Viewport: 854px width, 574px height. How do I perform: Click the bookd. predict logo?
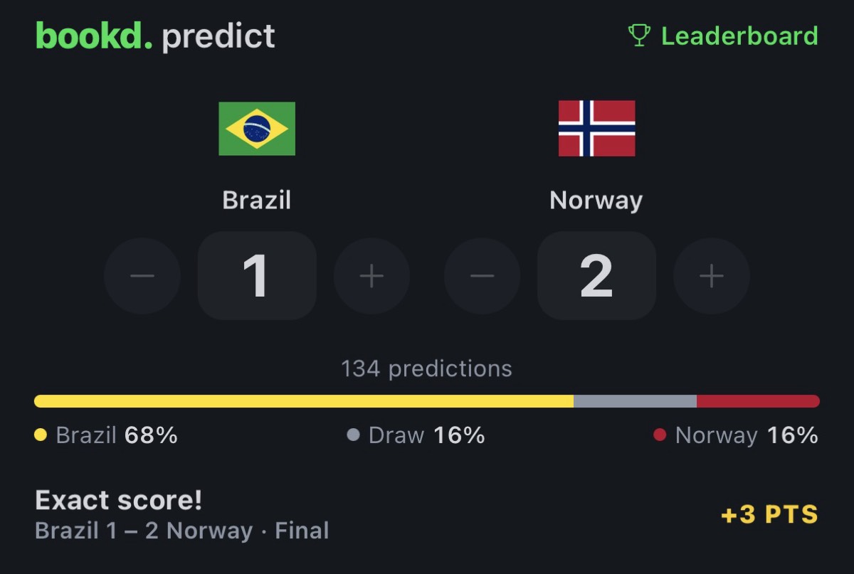(155, 36)
